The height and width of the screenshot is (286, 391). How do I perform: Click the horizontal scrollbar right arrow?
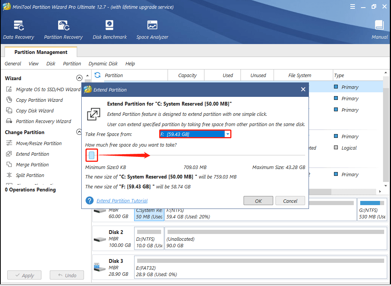coord(380,191)
